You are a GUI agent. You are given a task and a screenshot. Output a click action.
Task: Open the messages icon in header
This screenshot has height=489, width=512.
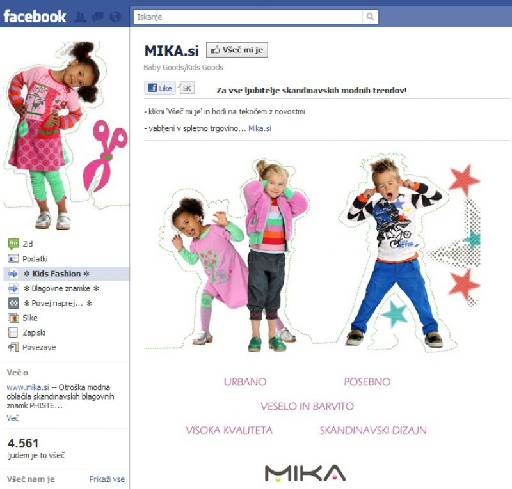coord(98,17)
